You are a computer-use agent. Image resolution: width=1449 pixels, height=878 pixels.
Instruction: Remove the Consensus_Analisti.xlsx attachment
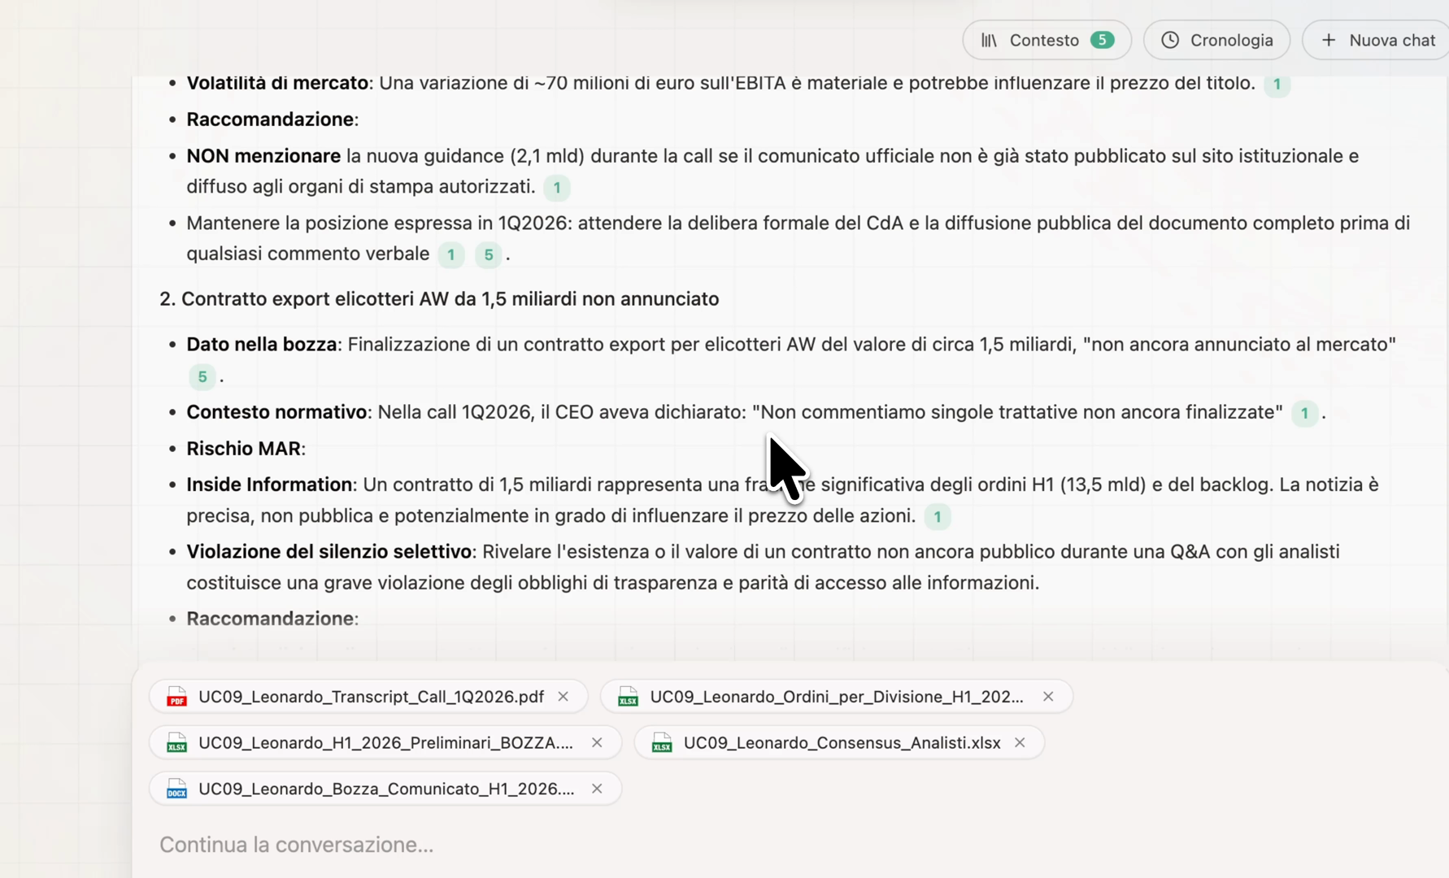[x=1020, y=743]
